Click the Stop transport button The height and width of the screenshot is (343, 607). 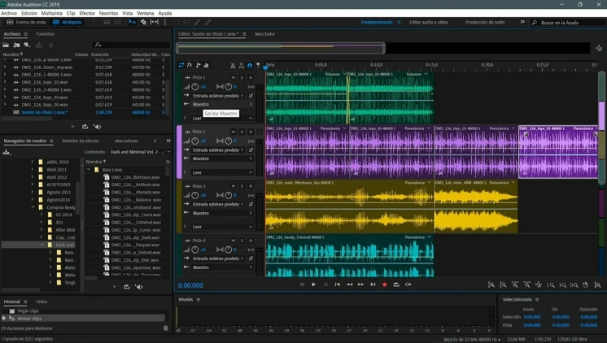coord(302,284)
